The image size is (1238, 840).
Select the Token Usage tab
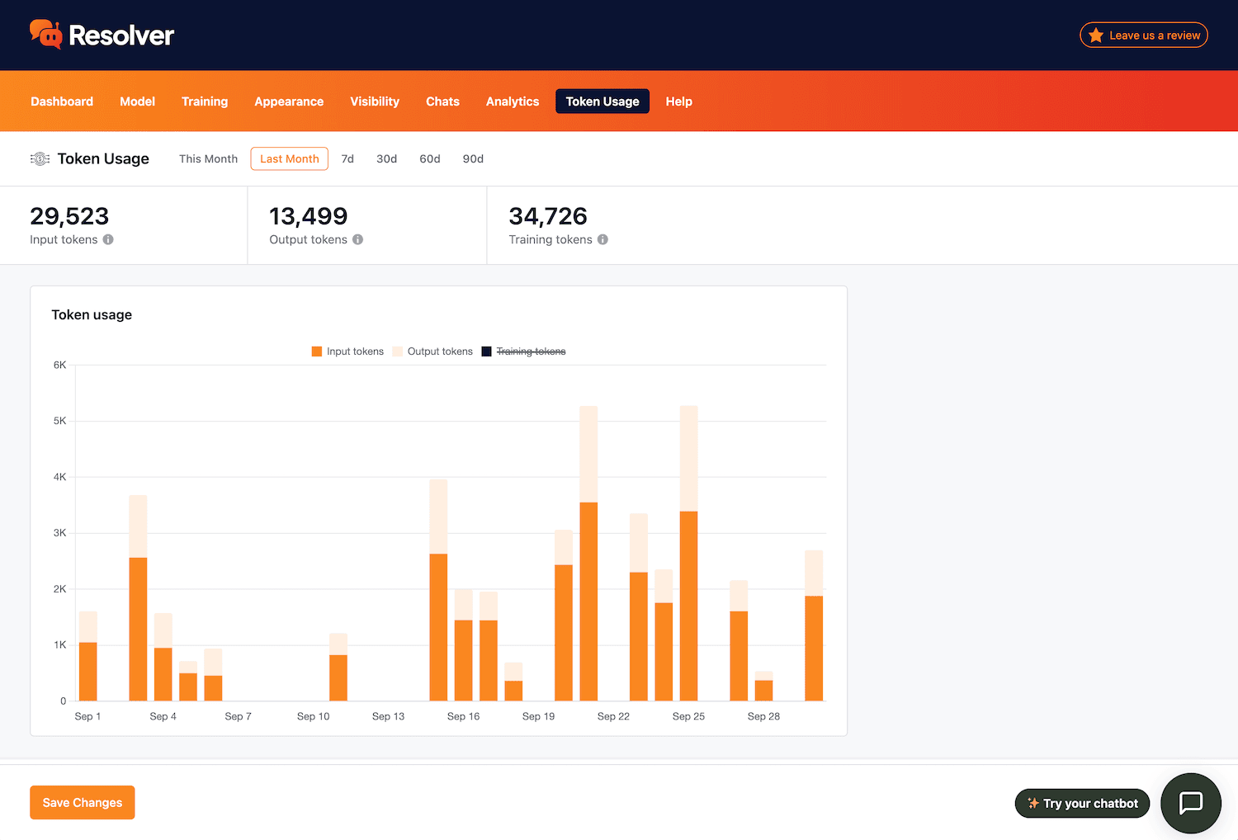(x=602, y=101)
